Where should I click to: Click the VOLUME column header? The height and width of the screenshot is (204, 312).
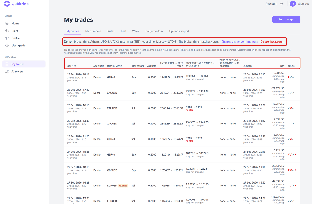pyautogui.click(x=152, y=66)
